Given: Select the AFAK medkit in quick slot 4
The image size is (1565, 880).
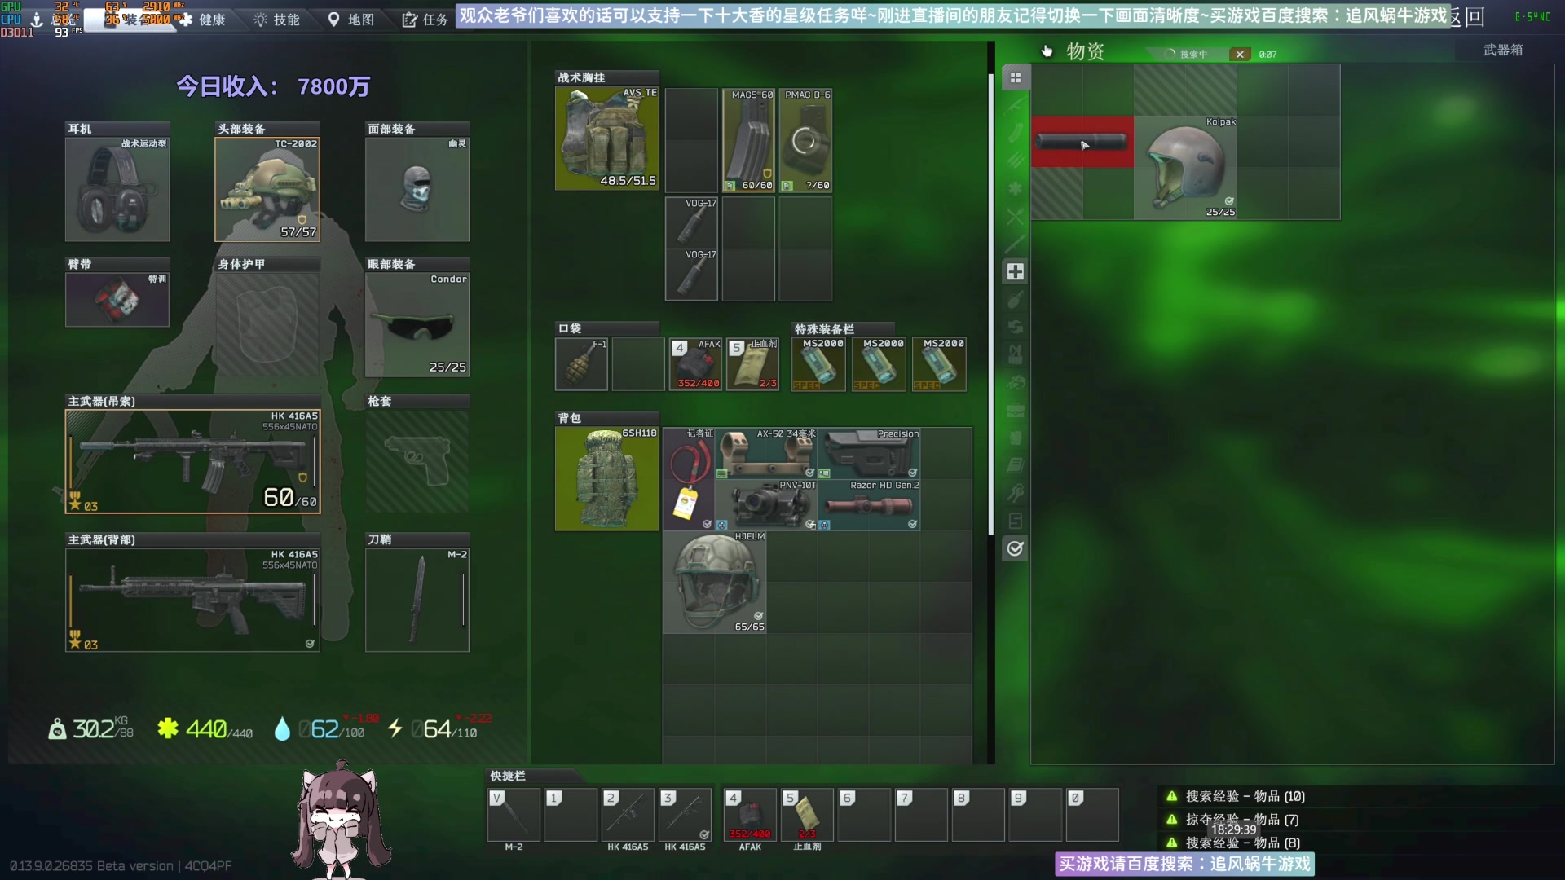Looking at the screenshot, I should tap(750, 815).
